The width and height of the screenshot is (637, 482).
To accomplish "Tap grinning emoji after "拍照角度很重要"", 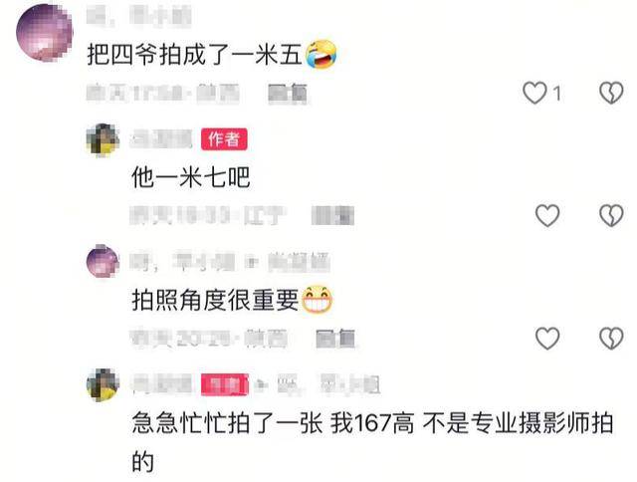I will pyautogui.click(x=317, y=300).
